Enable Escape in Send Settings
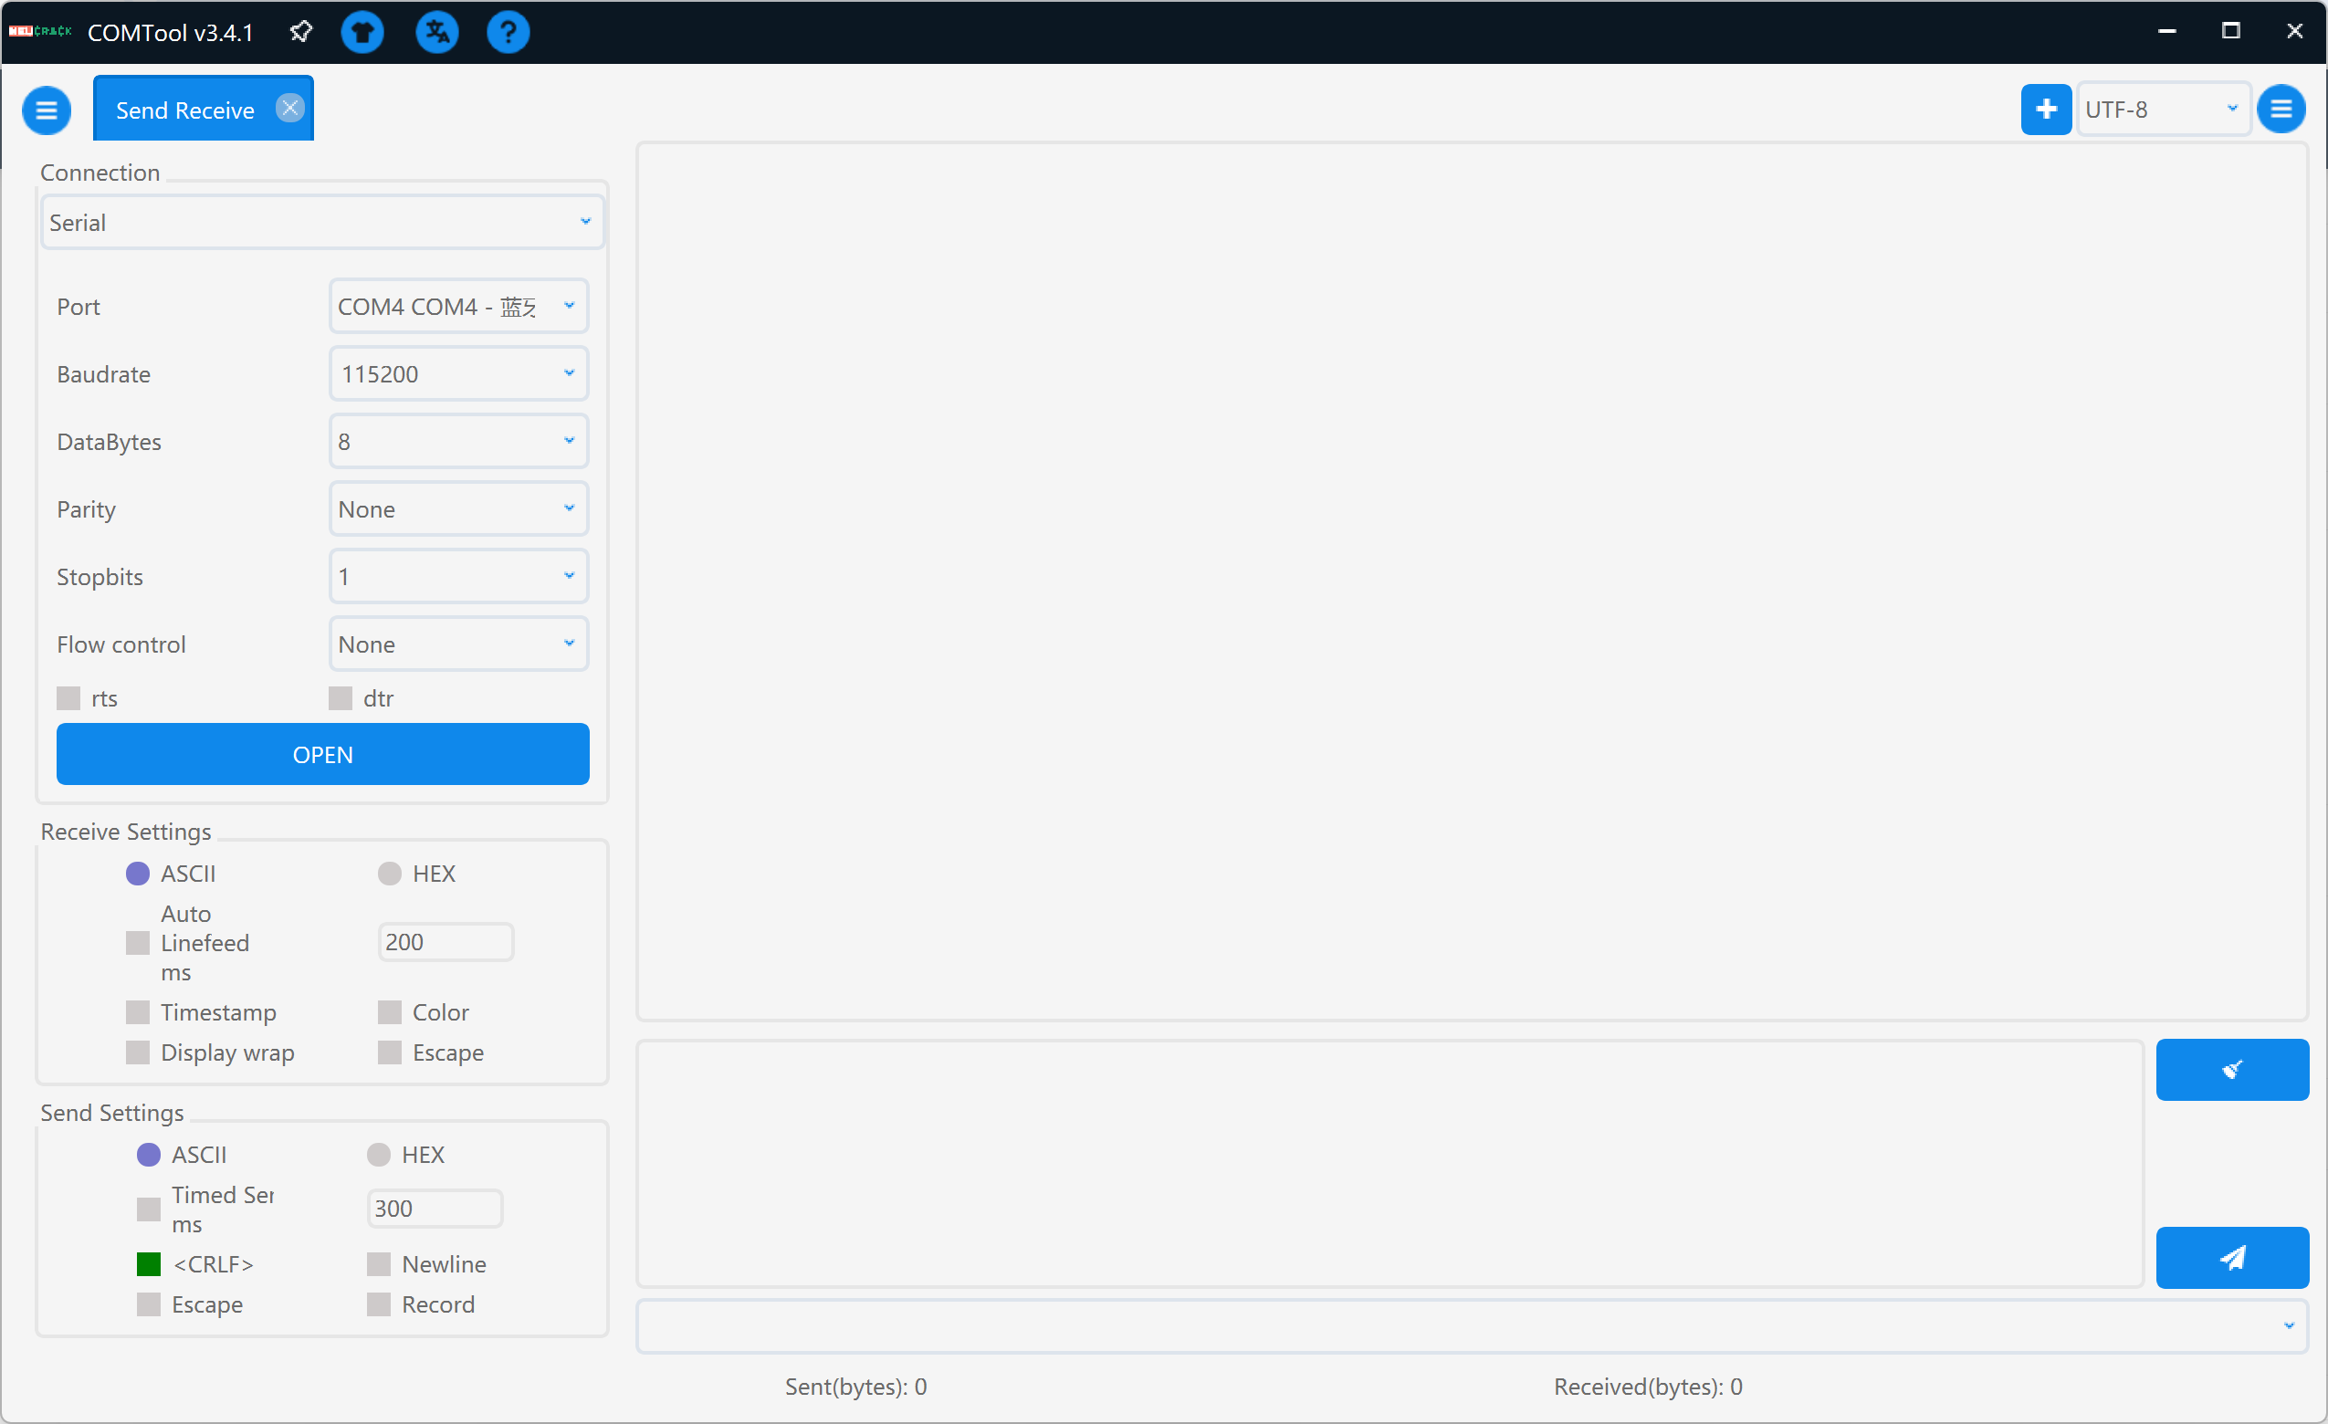This screenshot has width=2328, height=1424. pos(148,1304)
